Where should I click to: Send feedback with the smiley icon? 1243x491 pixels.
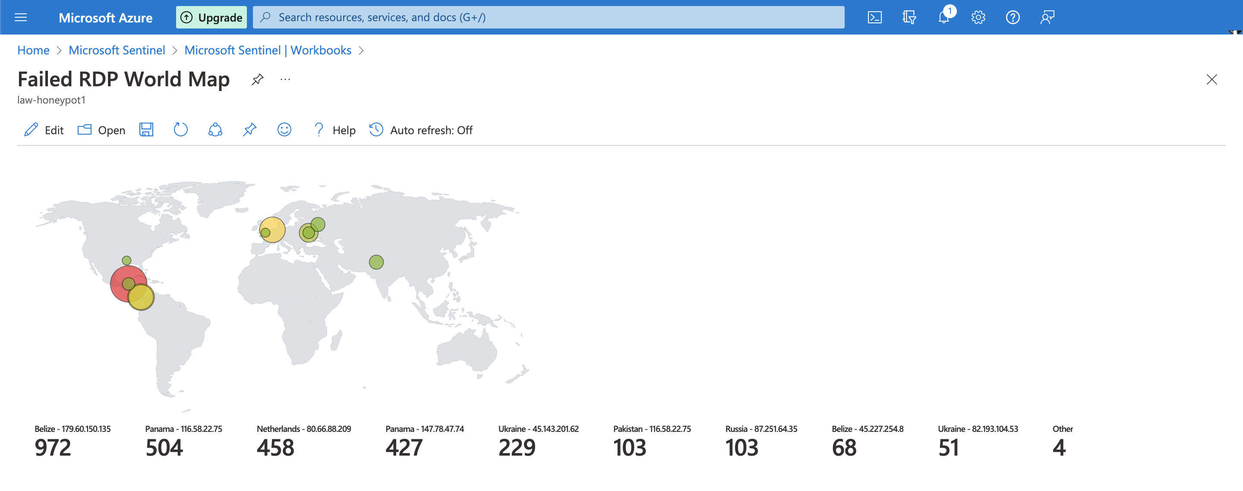[x=284, y=129]
